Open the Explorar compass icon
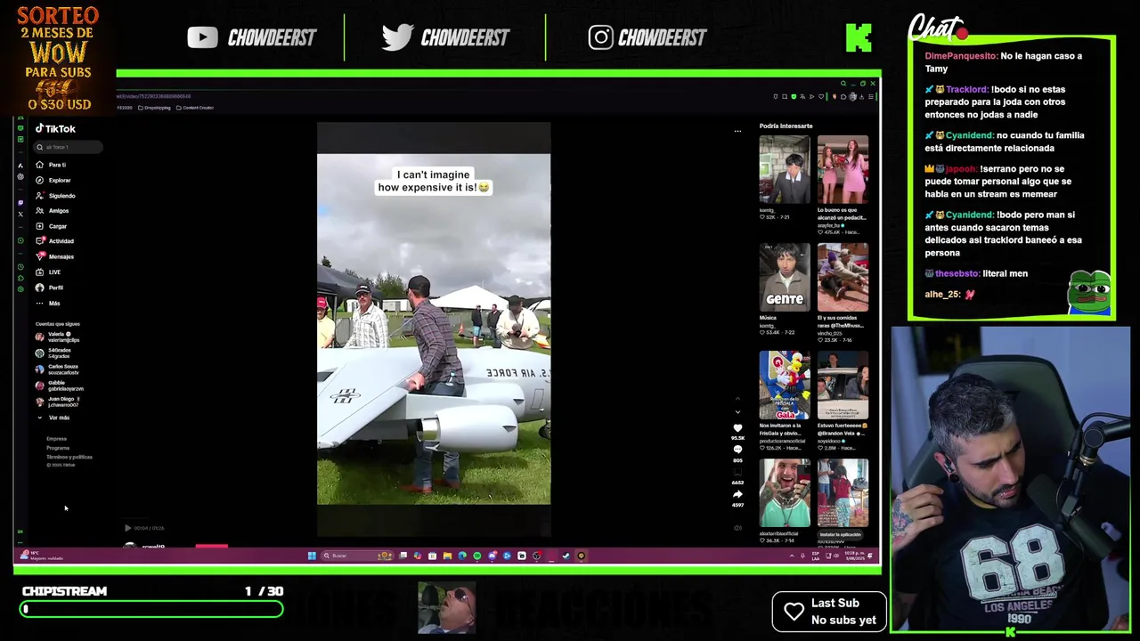The height and width of the screenshot is (641, 1140). (x=39, y=180)
